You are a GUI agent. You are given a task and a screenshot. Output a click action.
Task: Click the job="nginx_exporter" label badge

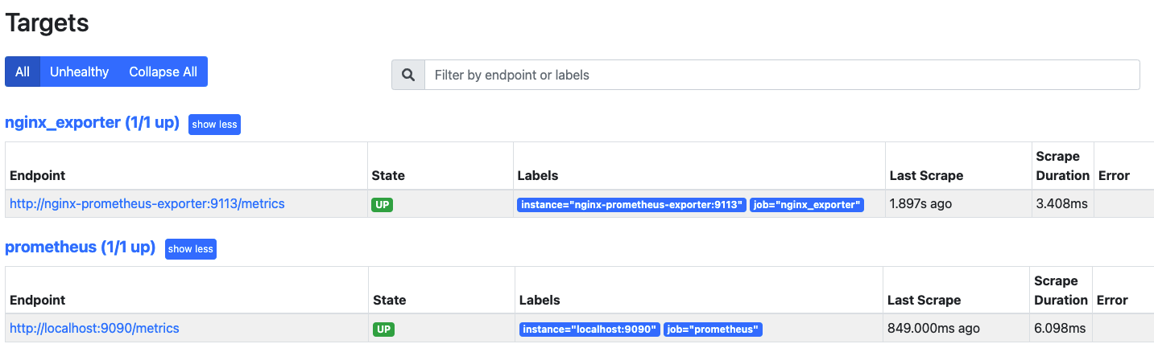[807, 205]
